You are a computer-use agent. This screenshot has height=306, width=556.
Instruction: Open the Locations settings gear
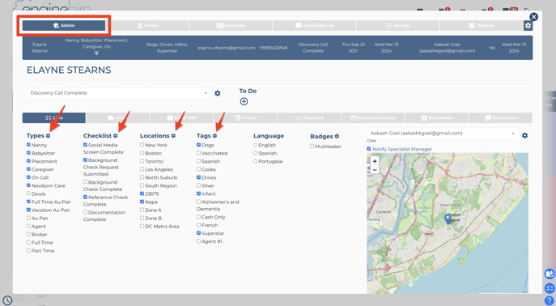[173, 136]
